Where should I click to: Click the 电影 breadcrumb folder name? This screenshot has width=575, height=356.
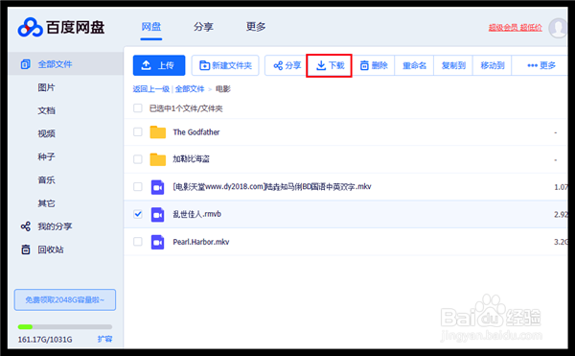pyautogui.click(x=223, y=89)
